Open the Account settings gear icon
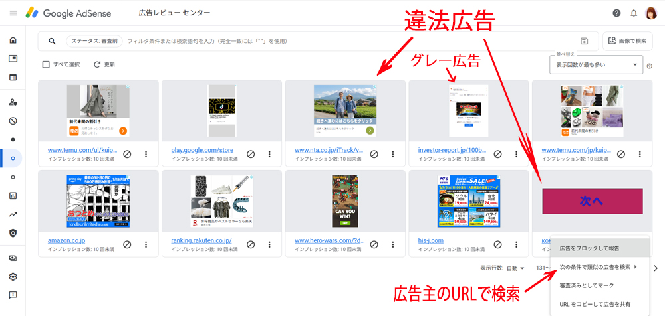 click(13, 277)
